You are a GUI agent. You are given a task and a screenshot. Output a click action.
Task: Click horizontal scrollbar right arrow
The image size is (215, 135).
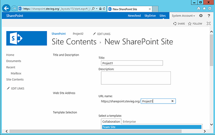pos(205,131)
